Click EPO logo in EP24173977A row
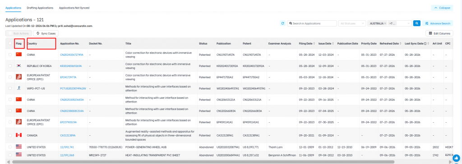The height and width of the screenshot is (164, 462). [x=19, y=77]
